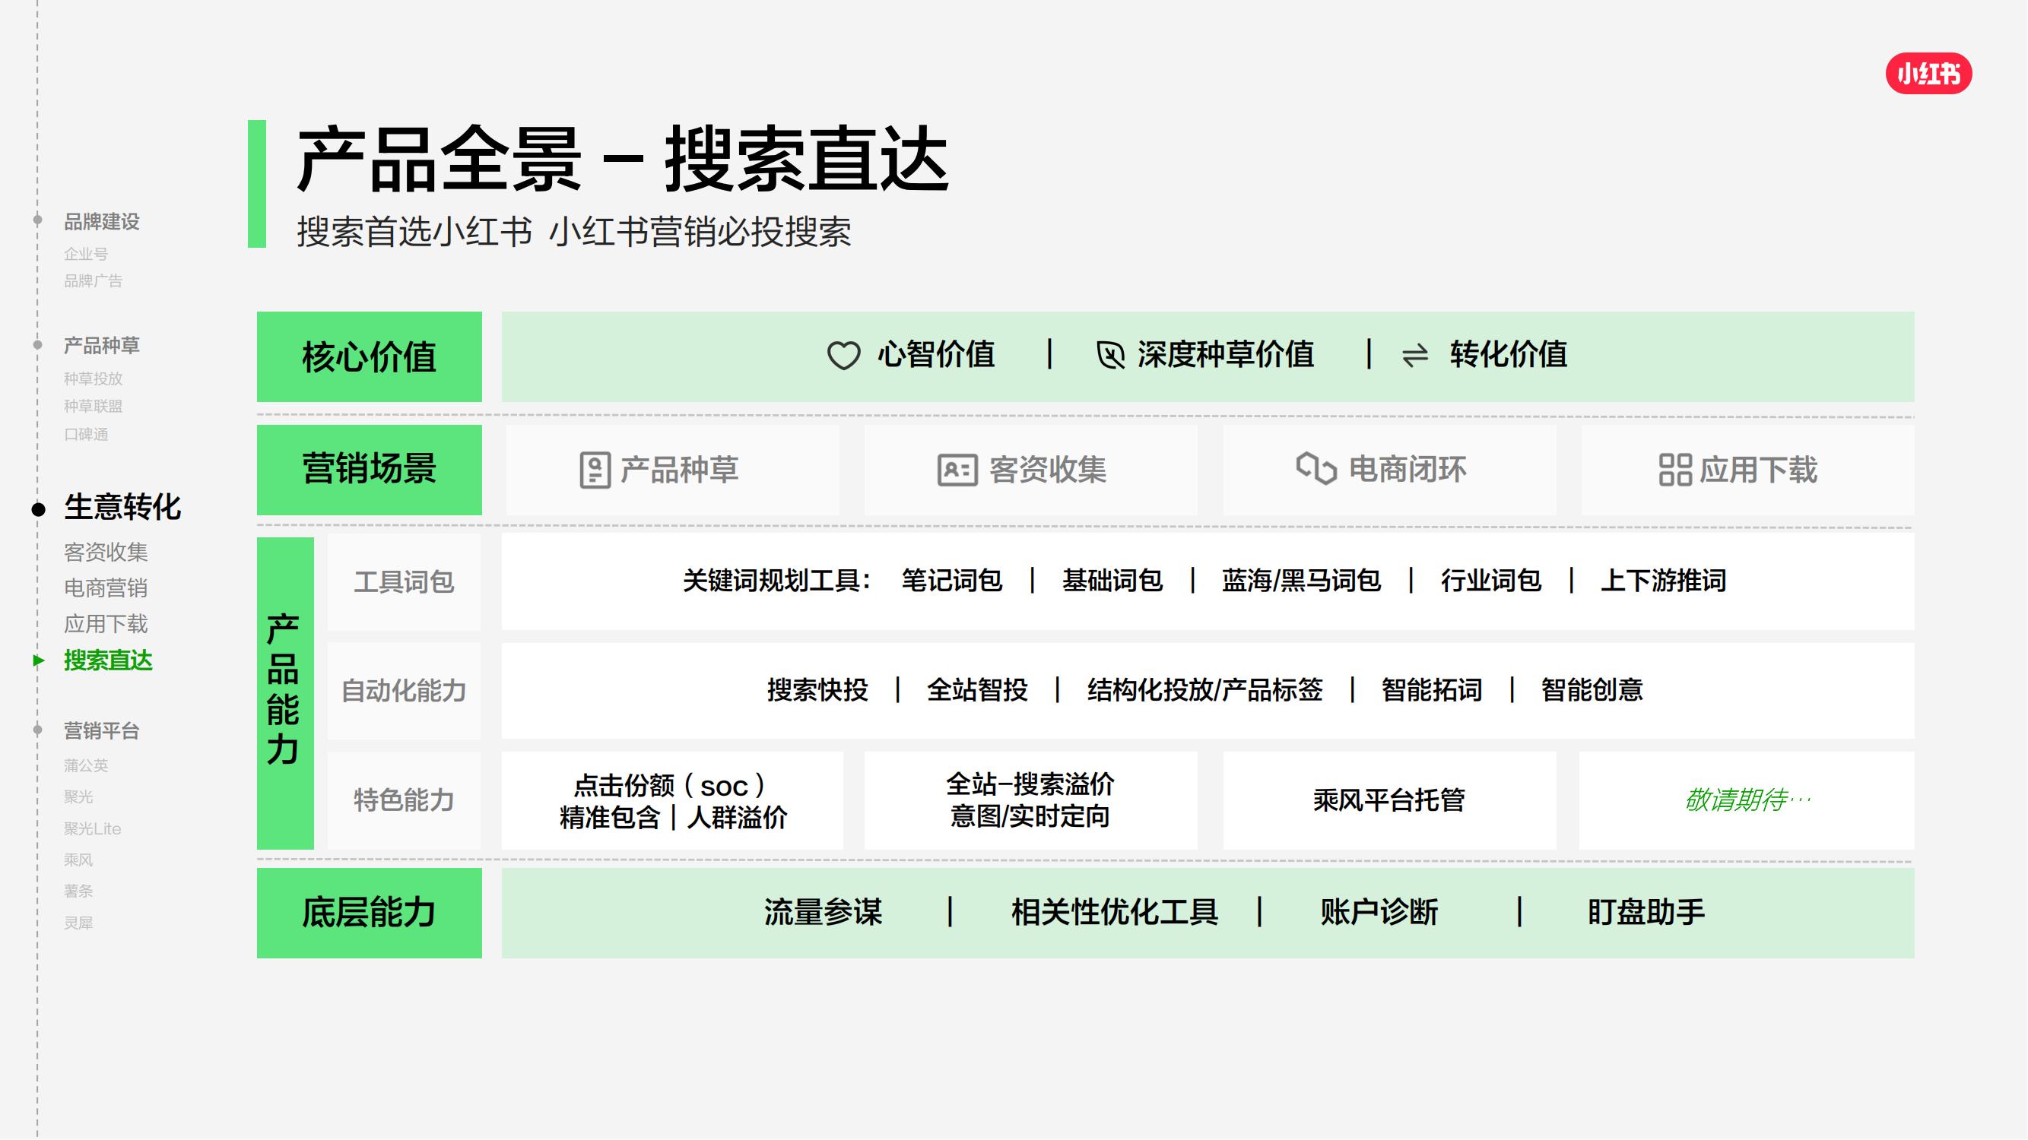The height and width of the screenshot is (1140, 2028).
Task: Click the linked hexagon icon beside 电商闭环
Action: click(1316, 469)
